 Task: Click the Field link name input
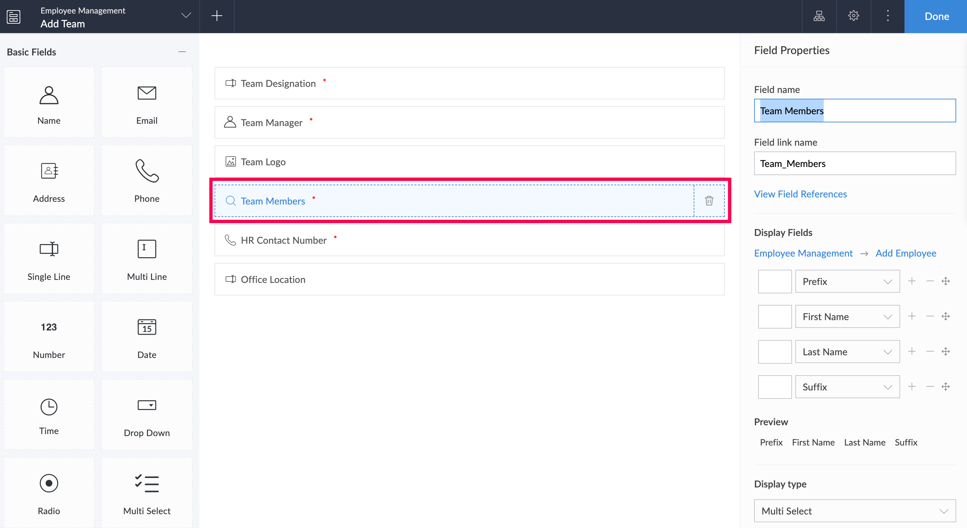click(854, 163)
